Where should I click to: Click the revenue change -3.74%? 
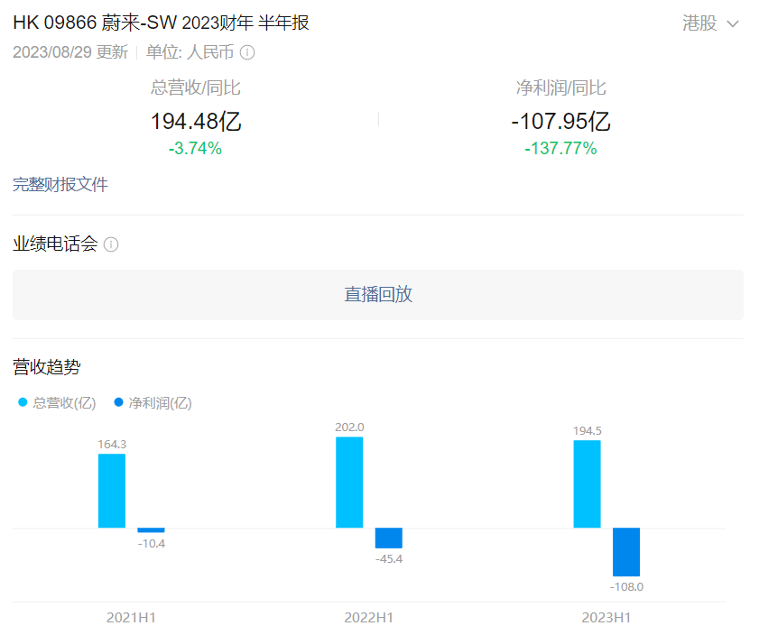pyautogui.click(x=195, y=148)
